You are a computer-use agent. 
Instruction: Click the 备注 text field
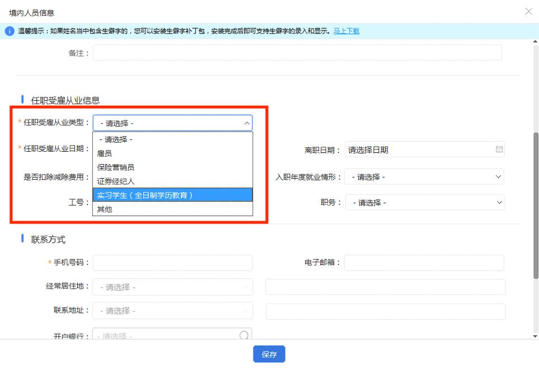point(297,53)
